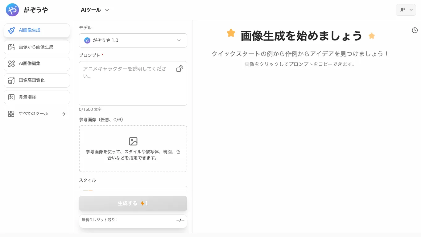Click the すべてのツール grid icon
This screenshot has width=421, height=237.
[x=11, y=114]
